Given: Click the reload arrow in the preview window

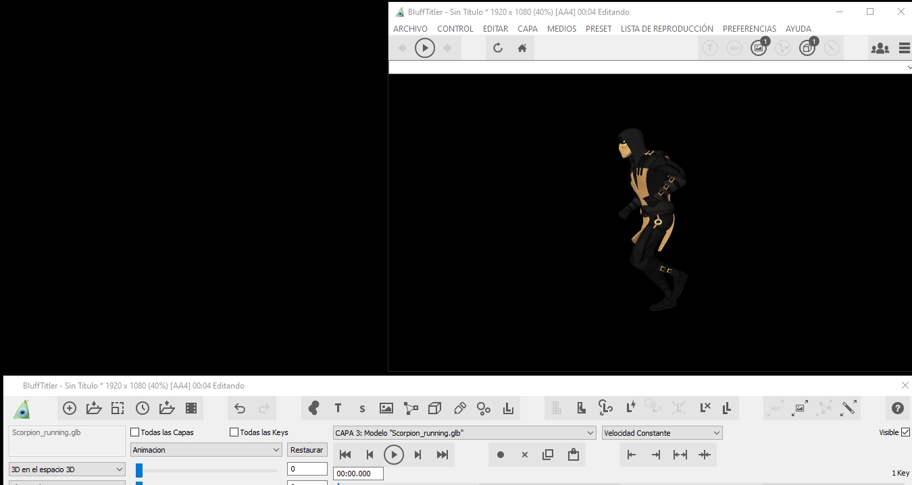Looking at the screenshot, I should (x=498, y=48).
